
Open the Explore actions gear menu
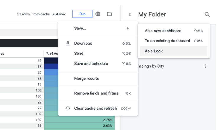(x=98, y=14)
